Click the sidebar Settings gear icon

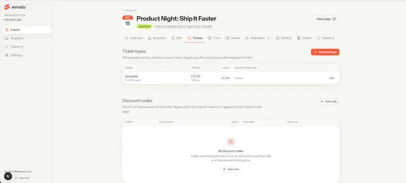point(7,55)
